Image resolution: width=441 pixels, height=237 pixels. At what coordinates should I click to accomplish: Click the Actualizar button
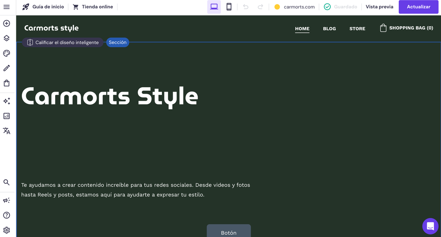coord(418,7)
